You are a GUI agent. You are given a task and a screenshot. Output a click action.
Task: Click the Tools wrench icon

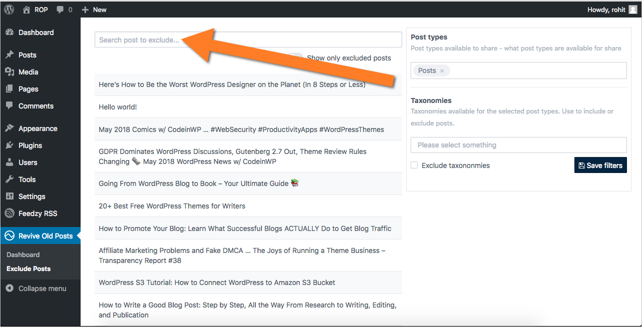tap(10, 179)
